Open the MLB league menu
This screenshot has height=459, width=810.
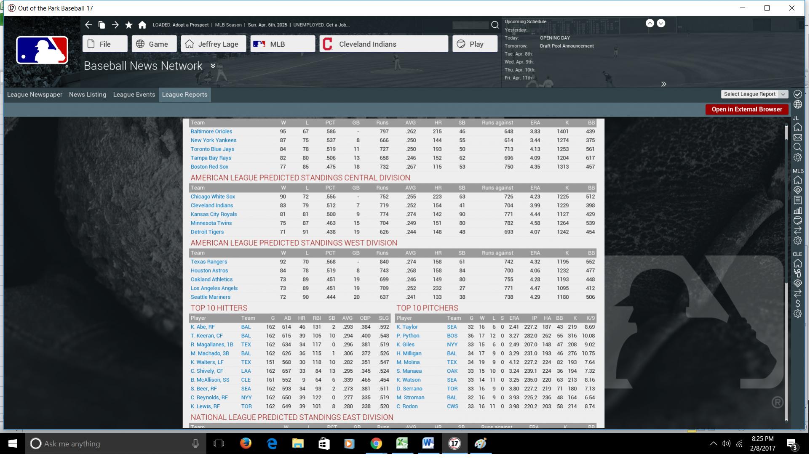tap(283, 44)
